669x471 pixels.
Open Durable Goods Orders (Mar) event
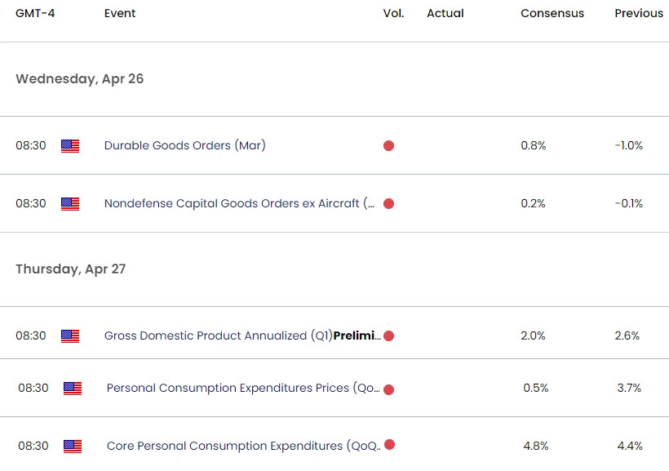click(184, 146)
